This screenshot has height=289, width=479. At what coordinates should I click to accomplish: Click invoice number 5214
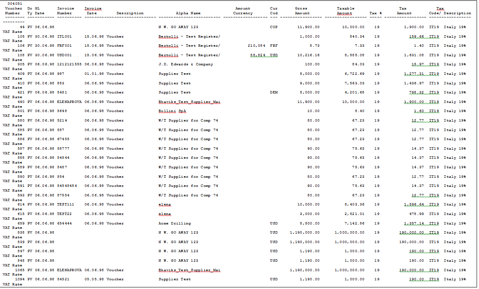tap(62, 120)
